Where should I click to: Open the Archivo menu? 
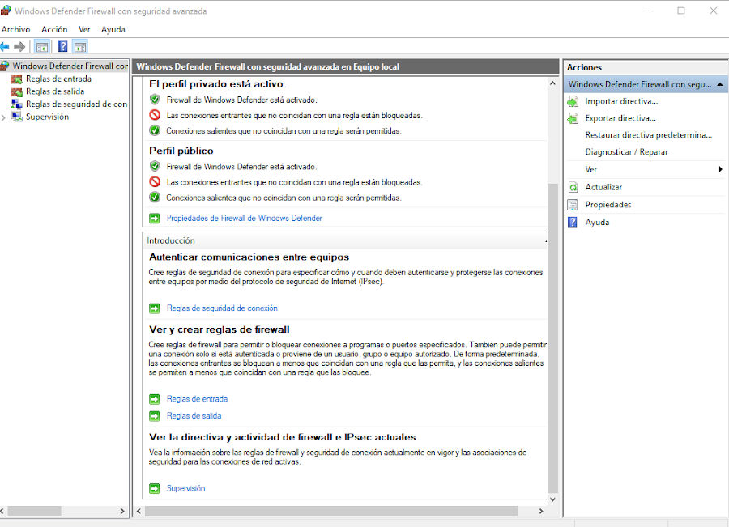(x=15, y=29)
